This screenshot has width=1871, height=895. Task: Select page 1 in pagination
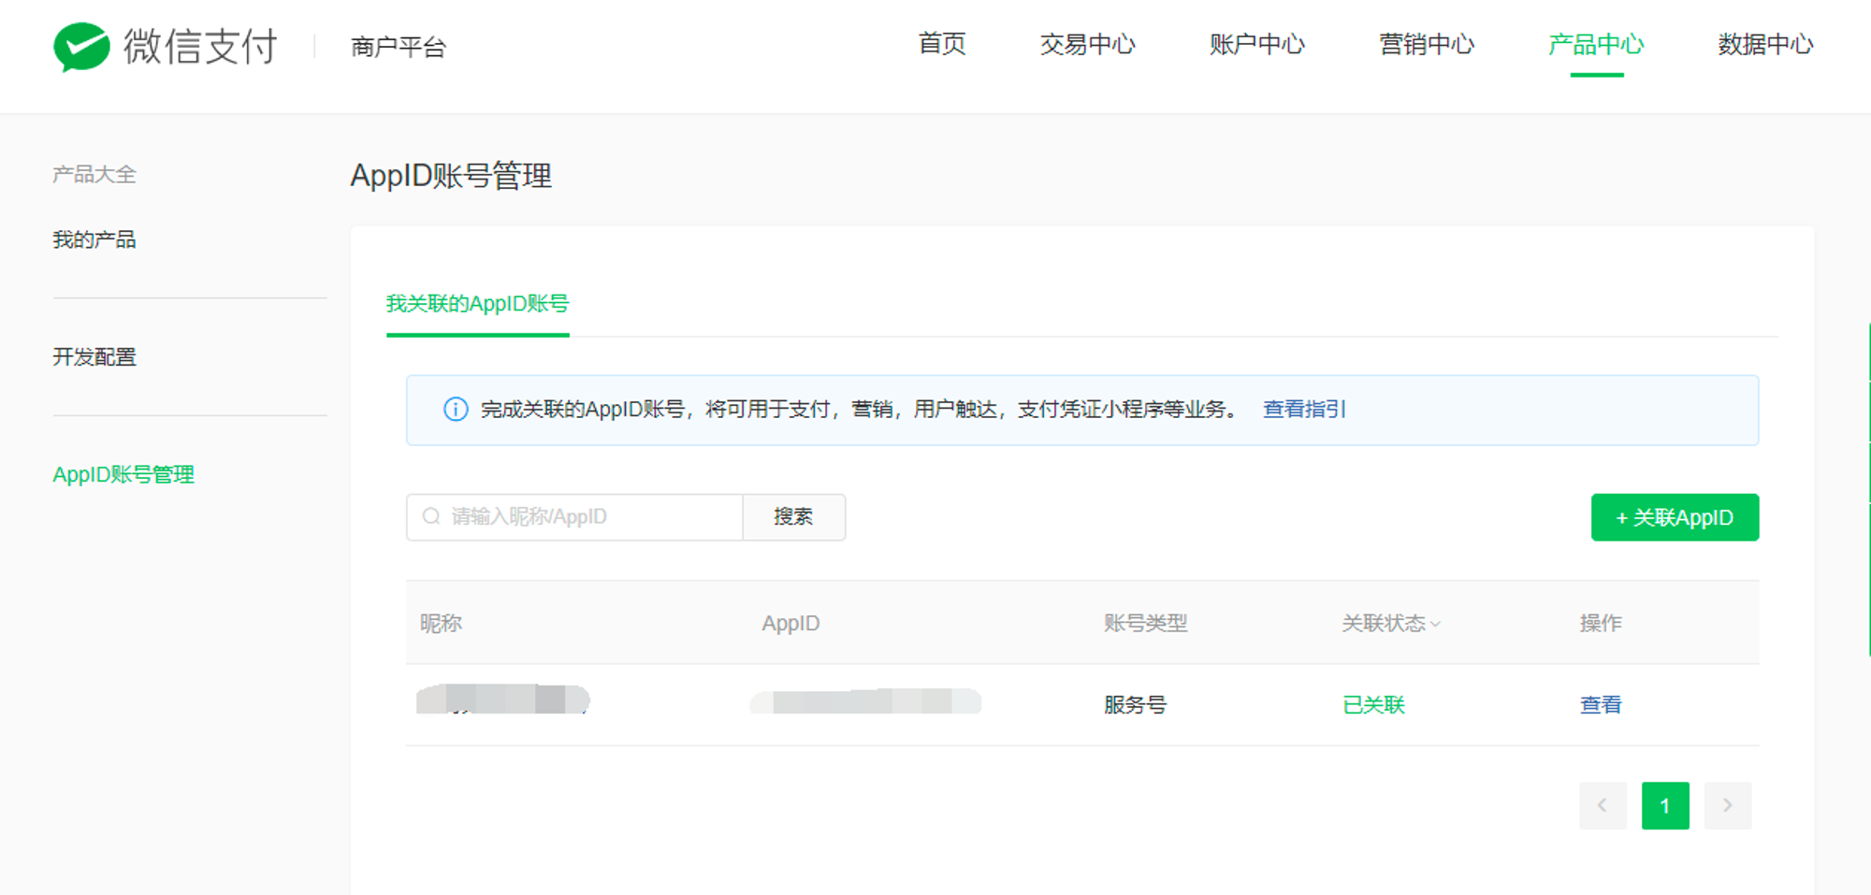point(1665,805)
